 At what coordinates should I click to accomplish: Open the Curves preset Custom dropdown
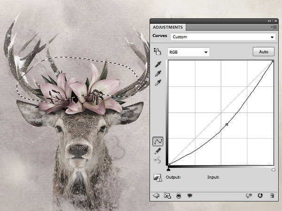click(223, 37)
